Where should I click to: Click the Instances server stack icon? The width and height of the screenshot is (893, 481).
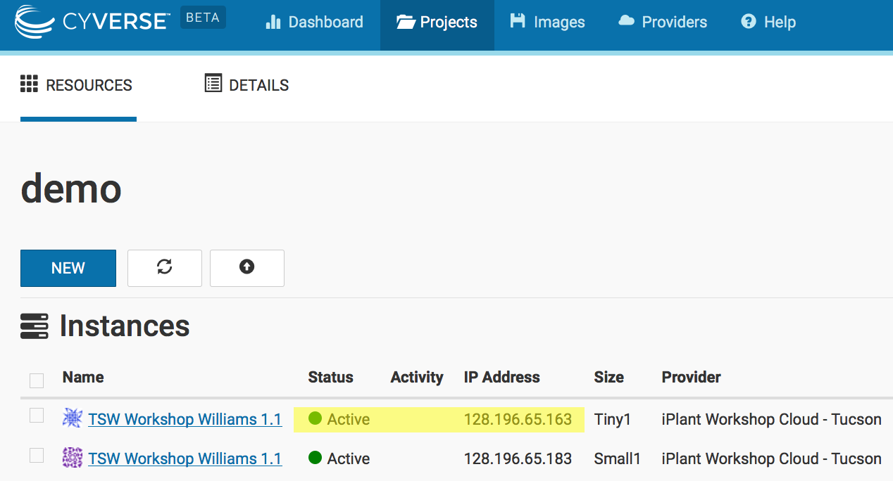tap(35, 326)
